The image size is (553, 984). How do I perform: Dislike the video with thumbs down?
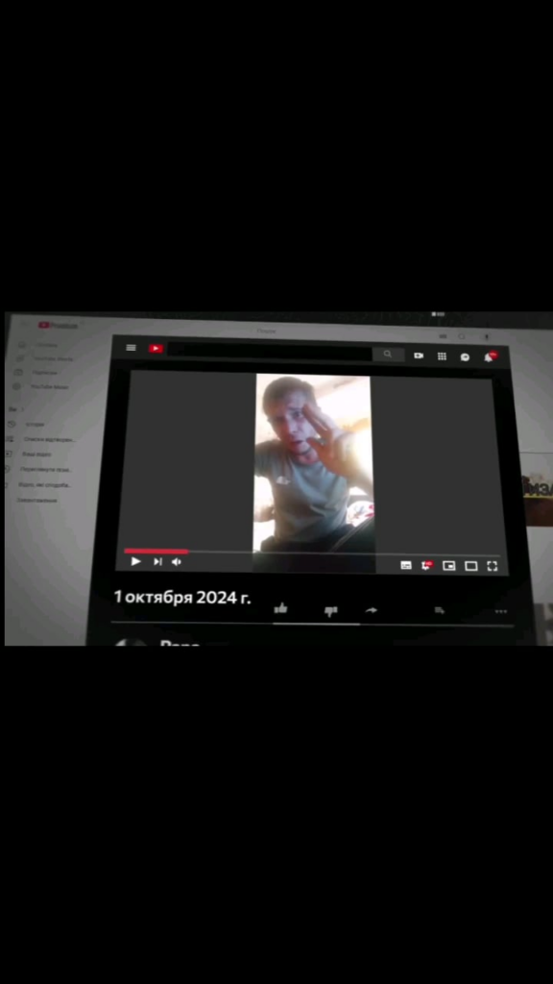331,610
